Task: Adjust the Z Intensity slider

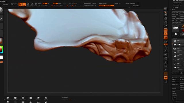Action: (x=61, y=5)
